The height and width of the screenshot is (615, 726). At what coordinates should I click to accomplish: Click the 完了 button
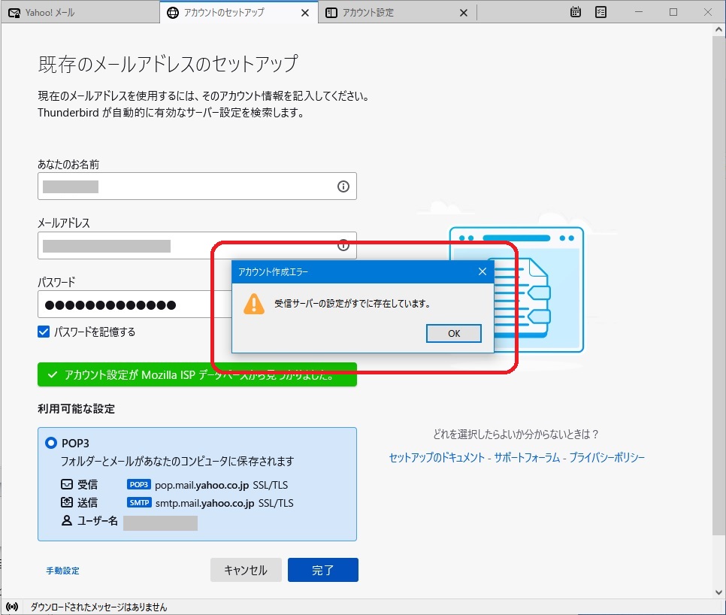tap(322, 570)
